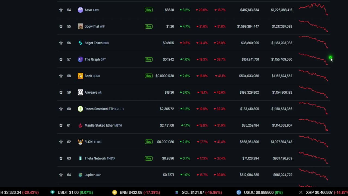The width and height of the screenshot is (348, 196).
Task: Open Jupiter JUP coin page
Action: [x=92, y=175]
